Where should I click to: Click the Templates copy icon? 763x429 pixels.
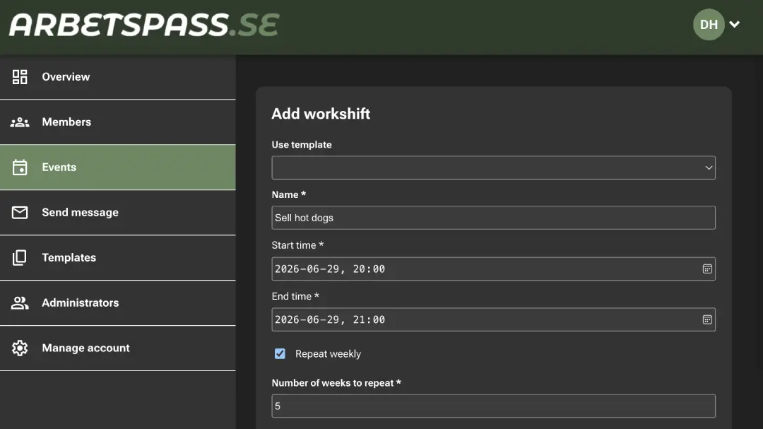click(x=20, y=257)
